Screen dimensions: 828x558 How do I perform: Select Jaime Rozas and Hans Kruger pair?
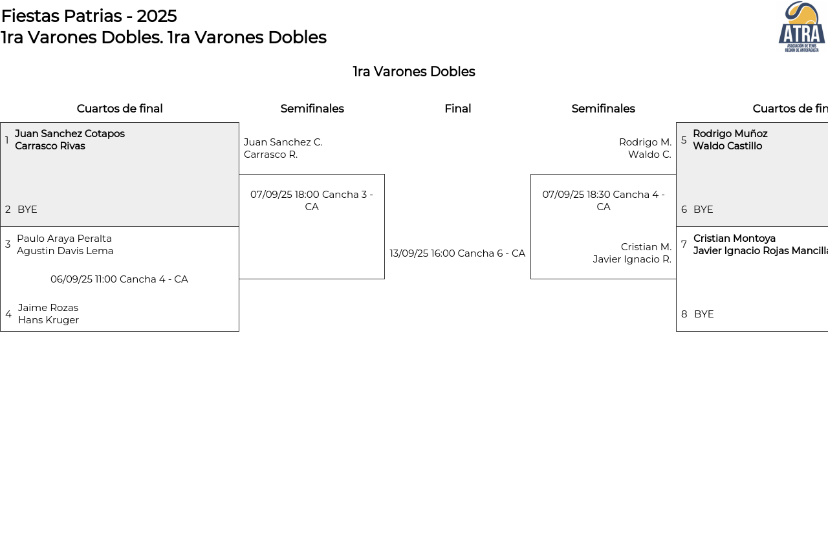(49, 314)
